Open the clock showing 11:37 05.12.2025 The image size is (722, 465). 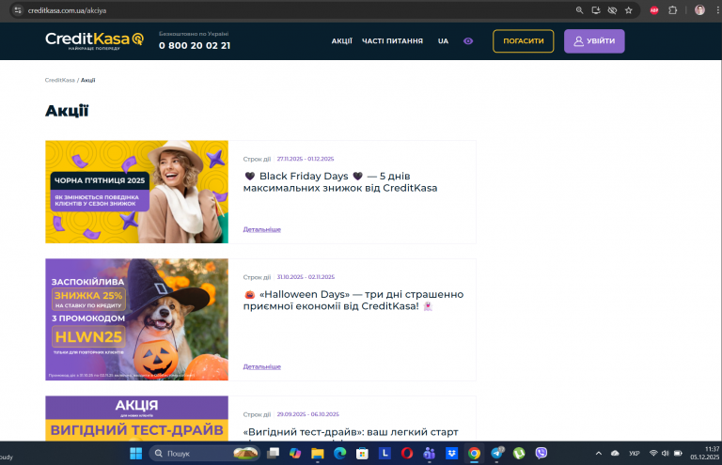(704, 453)
